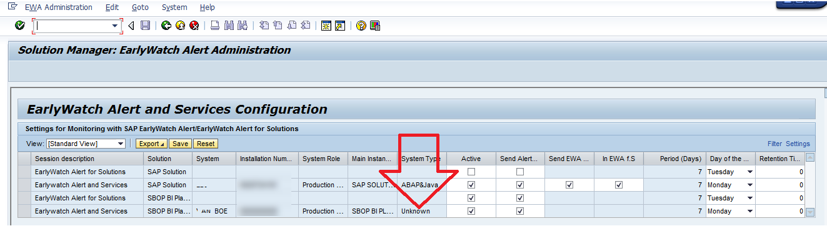Open Day dropdown for SAP Solution Tuesday row
The image size is (827, 226).
(x=750, y=172)
